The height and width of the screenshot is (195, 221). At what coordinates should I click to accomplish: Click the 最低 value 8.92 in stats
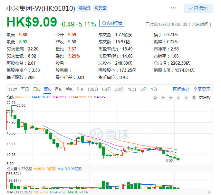coord(23,42)
